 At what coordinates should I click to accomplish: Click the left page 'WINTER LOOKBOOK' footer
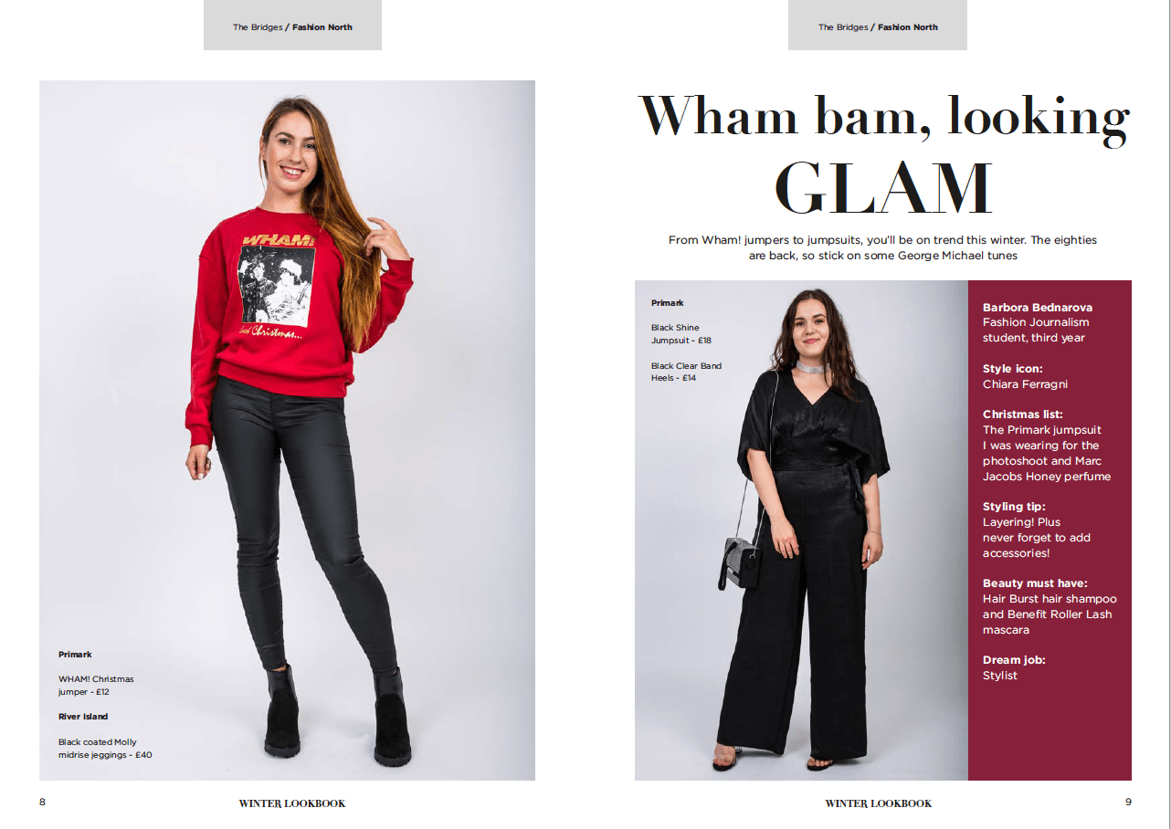[292, 803]
